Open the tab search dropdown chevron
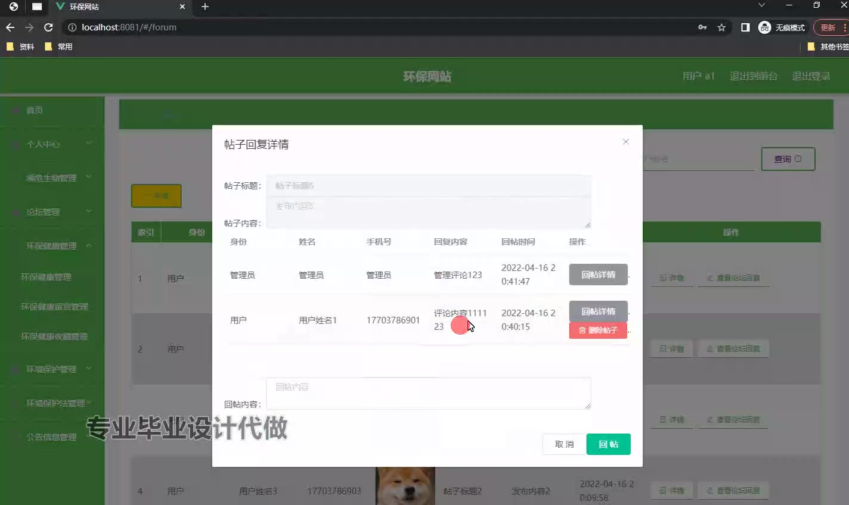Screen dimensions: 849x505 [761, 5]
